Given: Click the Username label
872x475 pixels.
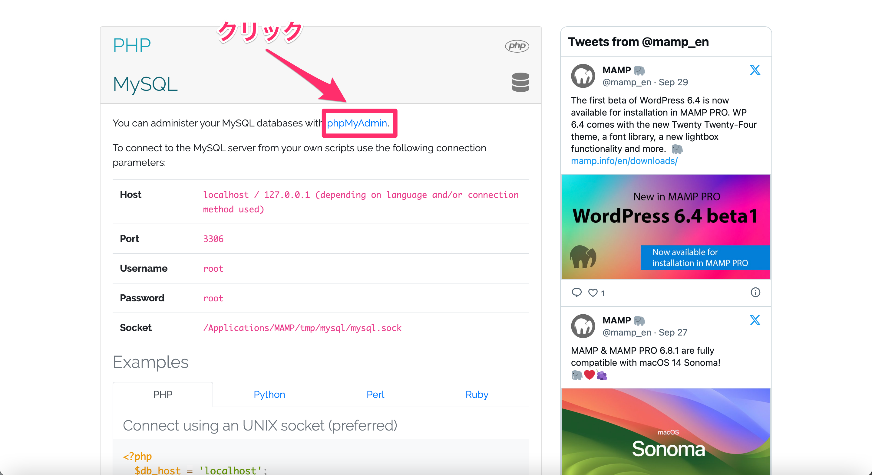Looking at the screenshot, I should coord(144,269).
